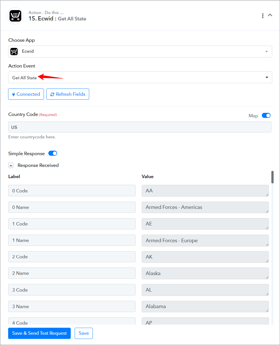The width and height of the screenshot is (280, 345).
Task: Click the 3 Name label field
Action: tap(72, 306)
